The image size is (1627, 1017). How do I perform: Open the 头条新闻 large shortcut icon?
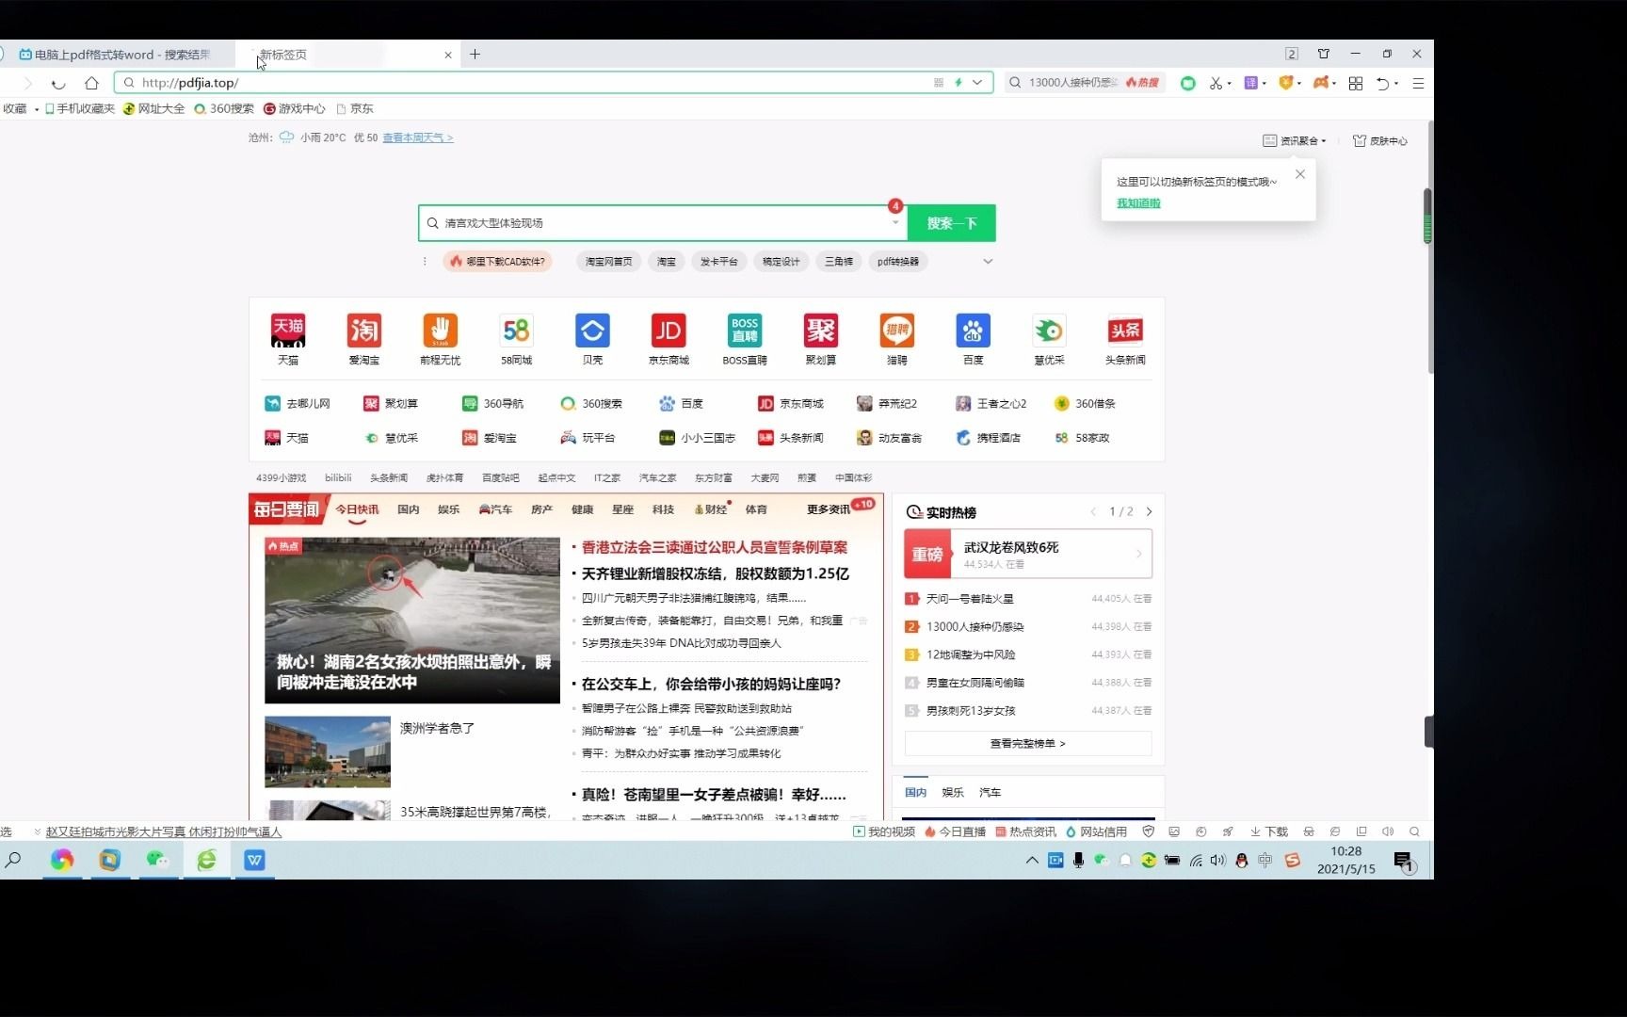[1125, 331]
